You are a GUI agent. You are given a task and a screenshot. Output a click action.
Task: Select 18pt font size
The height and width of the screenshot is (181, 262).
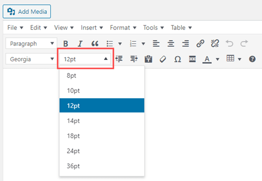point(102,136)
